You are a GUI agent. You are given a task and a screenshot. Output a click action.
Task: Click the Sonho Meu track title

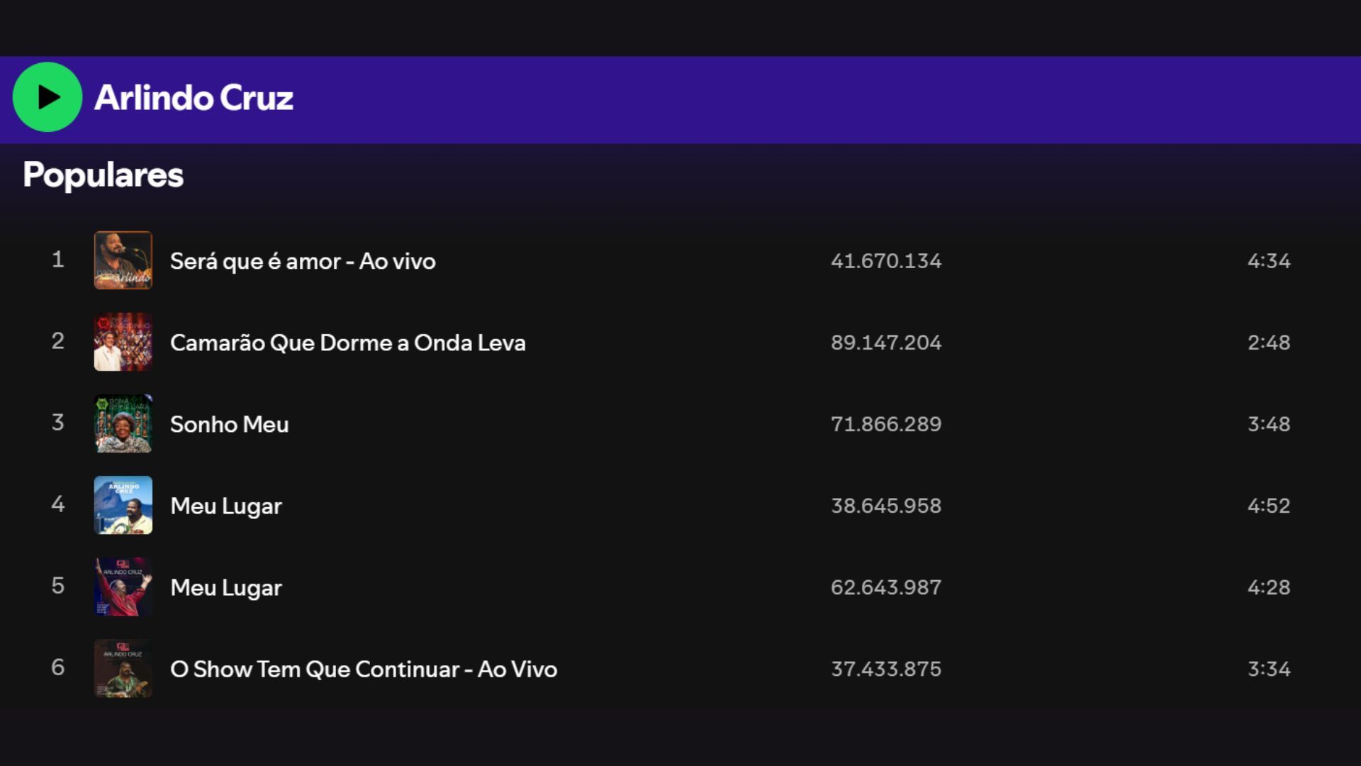click(230, 424)
